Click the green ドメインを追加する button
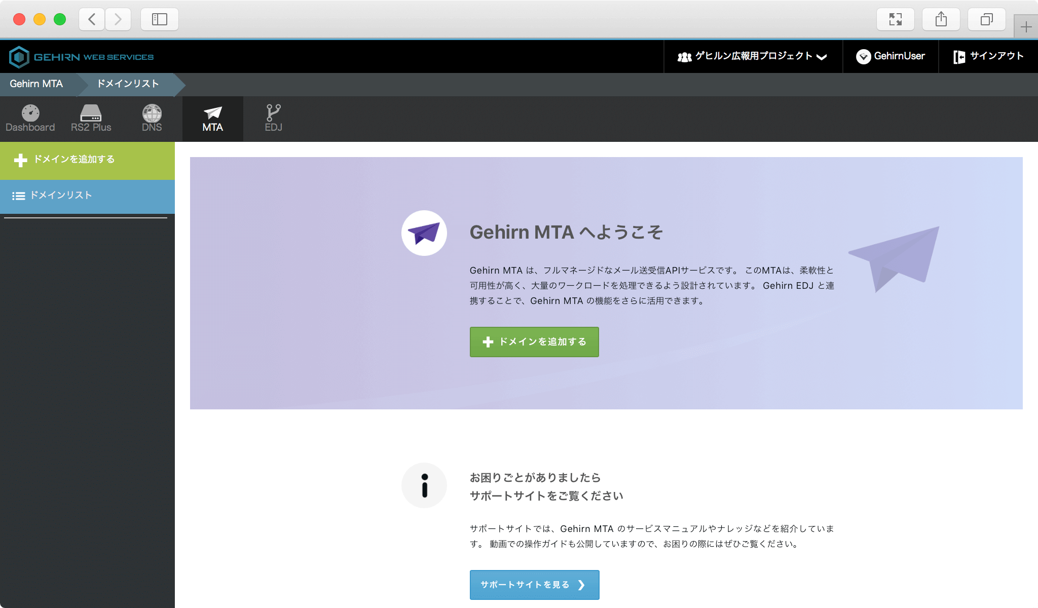This screenshot has width=1038, height=608. coord(534,342)
